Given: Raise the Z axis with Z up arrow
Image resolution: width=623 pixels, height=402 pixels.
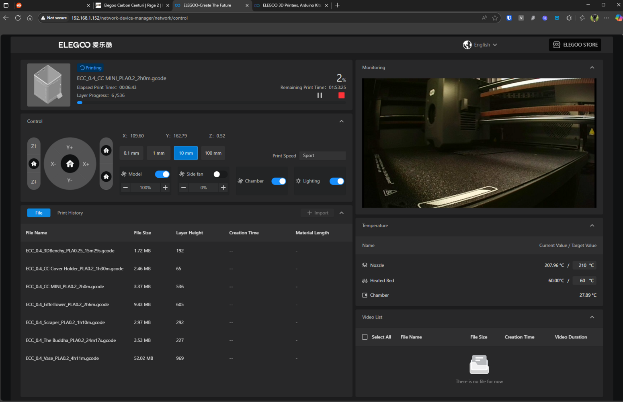Looking at the screenshot, I should [34, 146].
